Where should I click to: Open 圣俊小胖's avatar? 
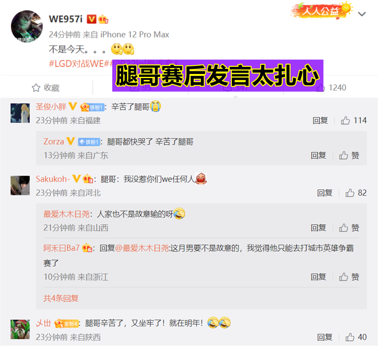point(20,113)
